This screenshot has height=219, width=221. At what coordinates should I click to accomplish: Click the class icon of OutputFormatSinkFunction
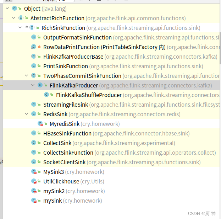tap(34, 37)
